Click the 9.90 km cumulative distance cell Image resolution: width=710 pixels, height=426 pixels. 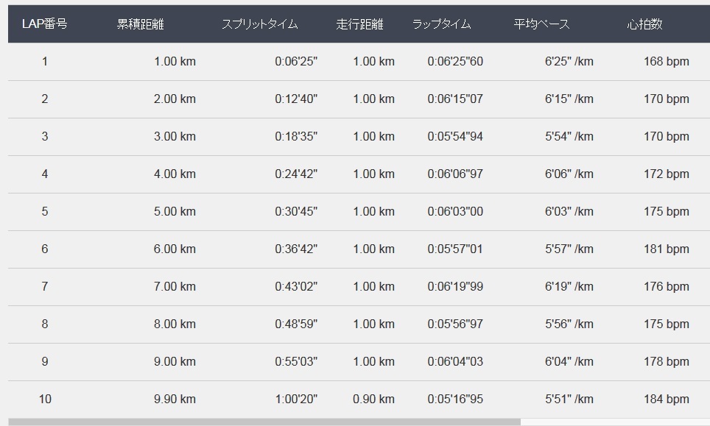tap(175, 399)
